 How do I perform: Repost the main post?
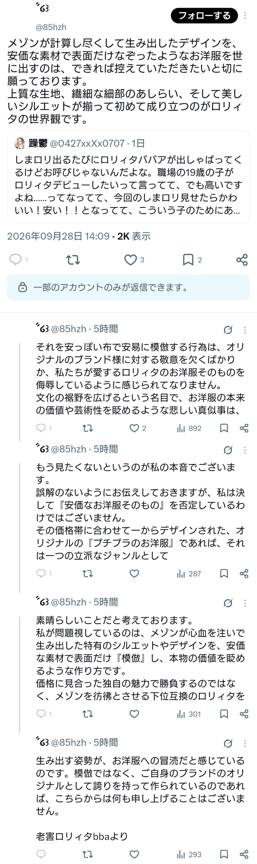click(73, 260)
